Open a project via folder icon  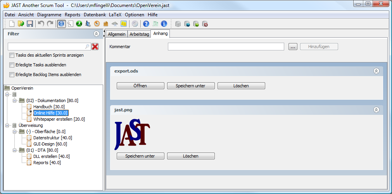[21, 24]
